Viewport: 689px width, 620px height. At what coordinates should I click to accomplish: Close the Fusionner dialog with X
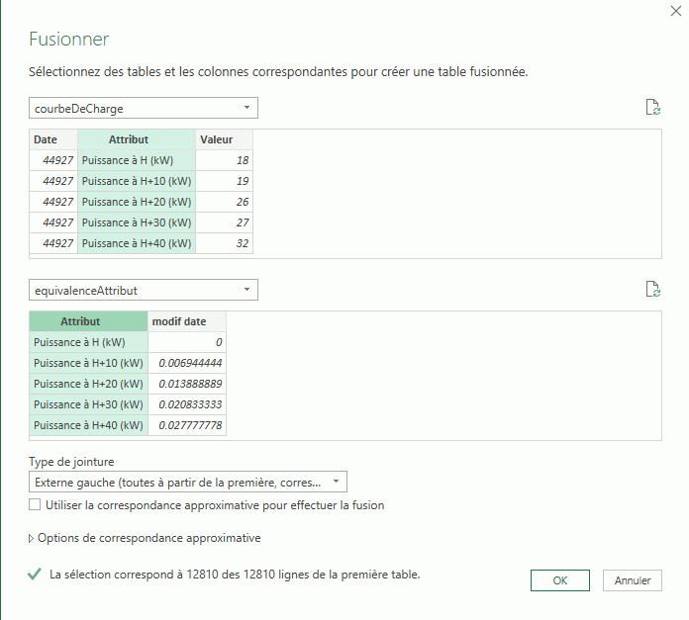675,10
